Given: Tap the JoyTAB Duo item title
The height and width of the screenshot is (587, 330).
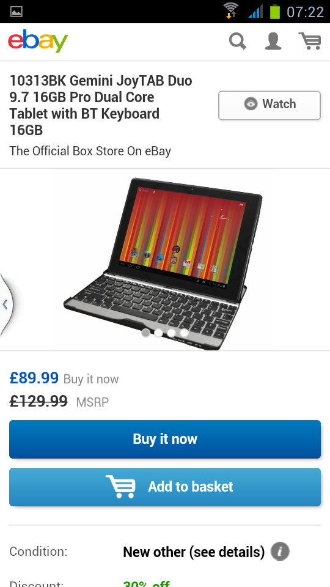Looking at the screenshot, I should 101,105.
